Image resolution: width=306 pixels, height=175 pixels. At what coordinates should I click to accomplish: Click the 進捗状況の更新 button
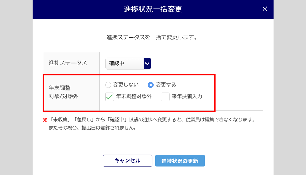click(x=180, y=161)
